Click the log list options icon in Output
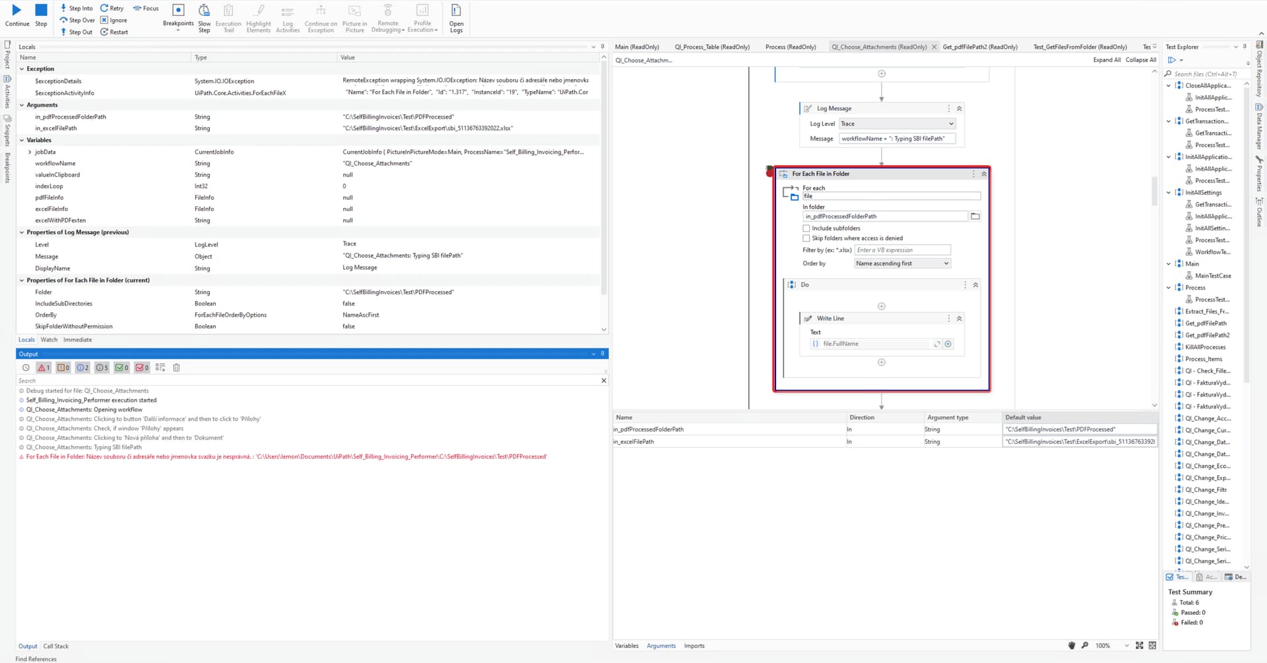The width and height of the screenshot is (1267, 663). [160, 368]
